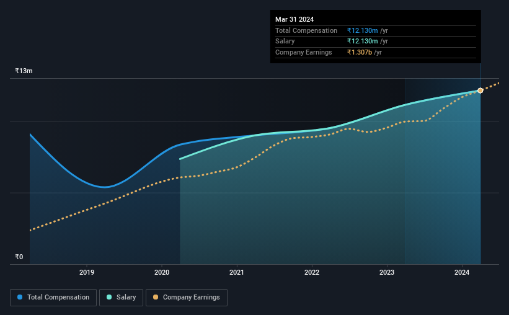509x315 pixels.
Task: Click the 2020 x-axis label
Action: click(x=162, y=272)
